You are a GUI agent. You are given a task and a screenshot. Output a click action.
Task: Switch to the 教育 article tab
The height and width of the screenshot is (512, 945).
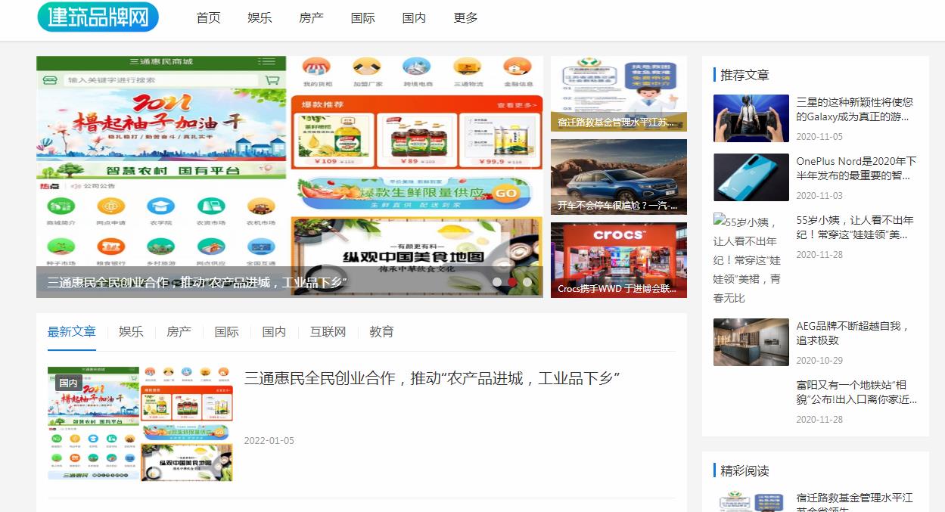[381, 331]
